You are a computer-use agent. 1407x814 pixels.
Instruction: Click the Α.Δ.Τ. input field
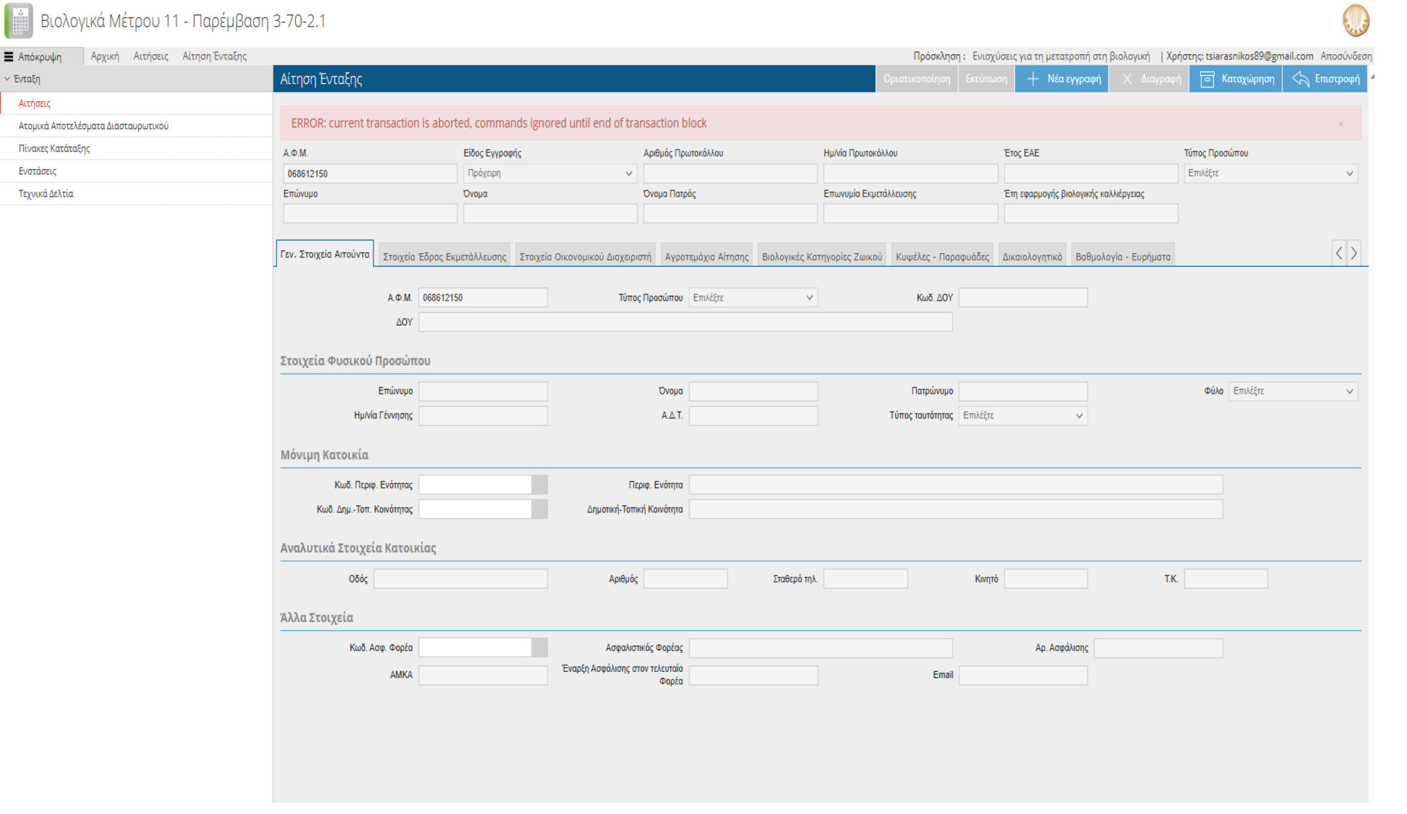pyautogui.click(x=753, y=415)
